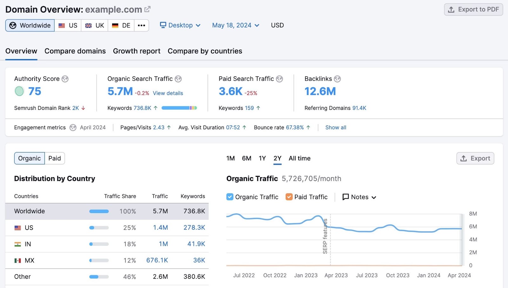Screen dimensions: 508x288
Task: Select the Desktop device icon
Action: point(163,25)
